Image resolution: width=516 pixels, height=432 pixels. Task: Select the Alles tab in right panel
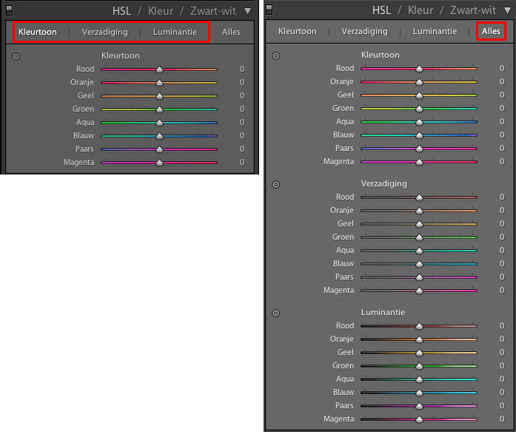click(491, 31)
